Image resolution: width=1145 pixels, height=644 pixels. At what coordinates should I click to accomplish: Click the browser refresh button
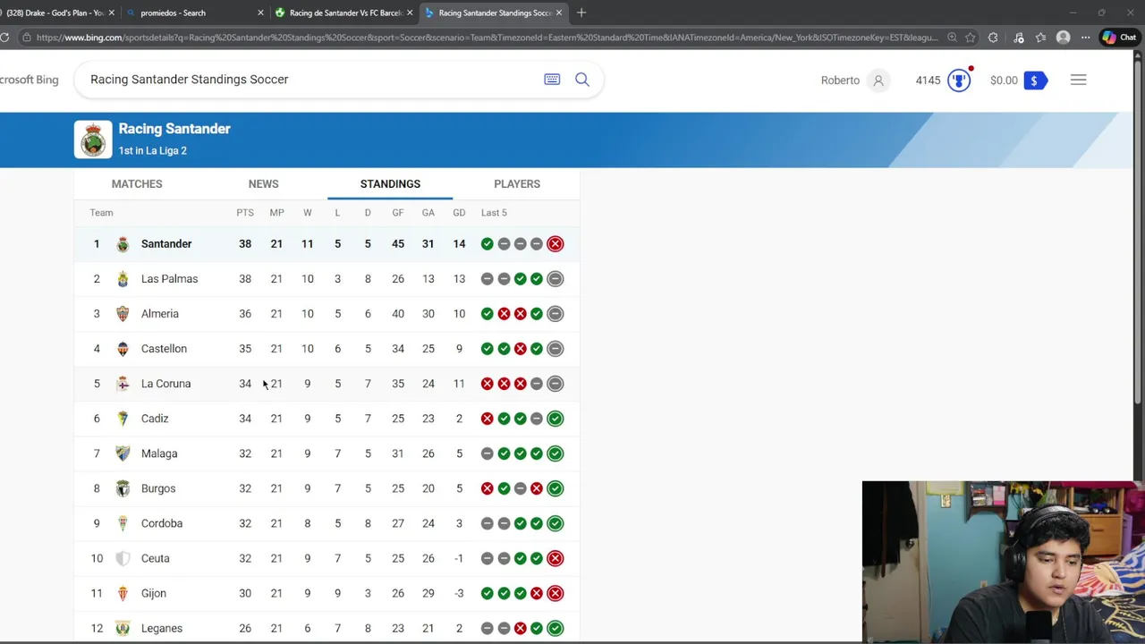[x=4, y=38]
